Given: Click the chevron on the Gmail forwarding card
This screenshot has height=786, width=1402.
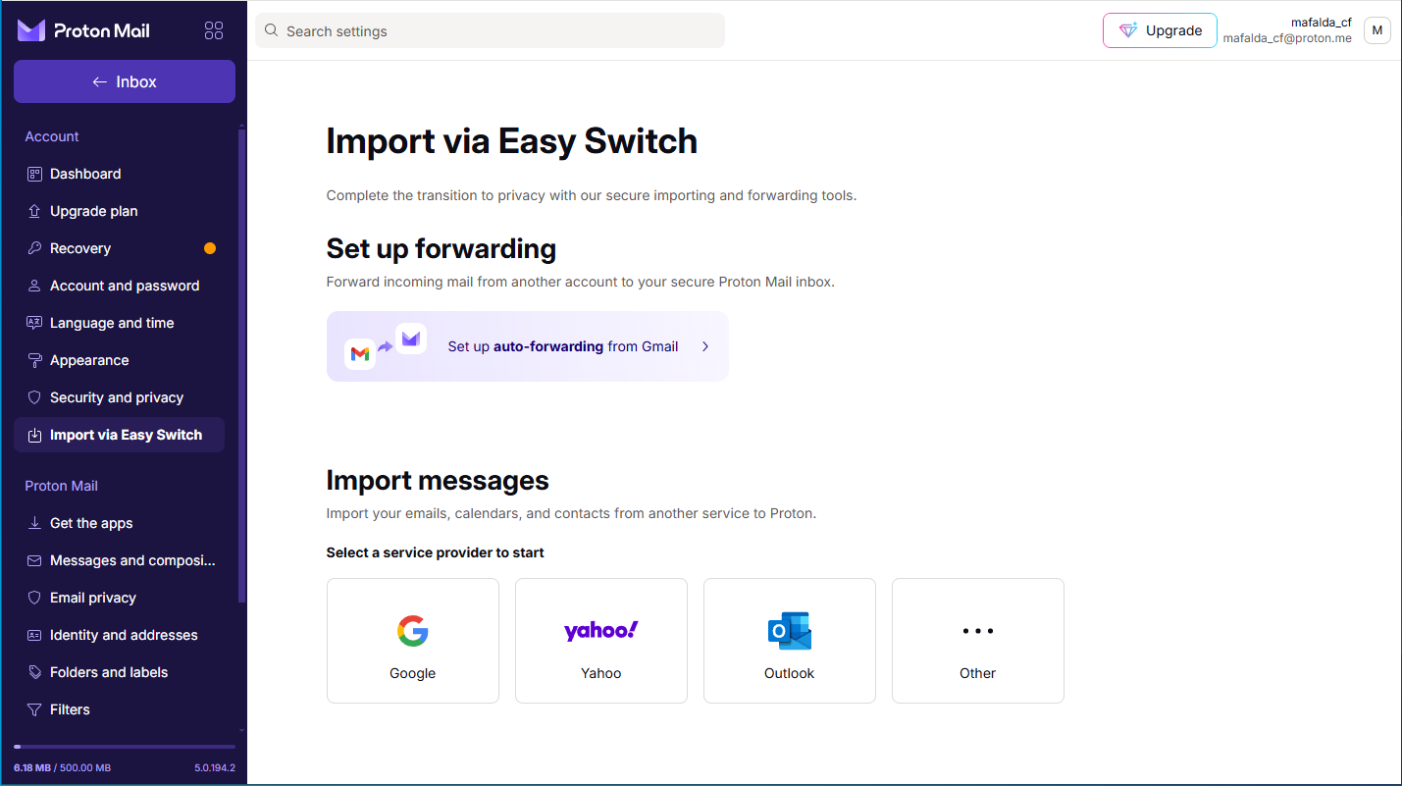Looking at the screenshot, I should (705, 346).
